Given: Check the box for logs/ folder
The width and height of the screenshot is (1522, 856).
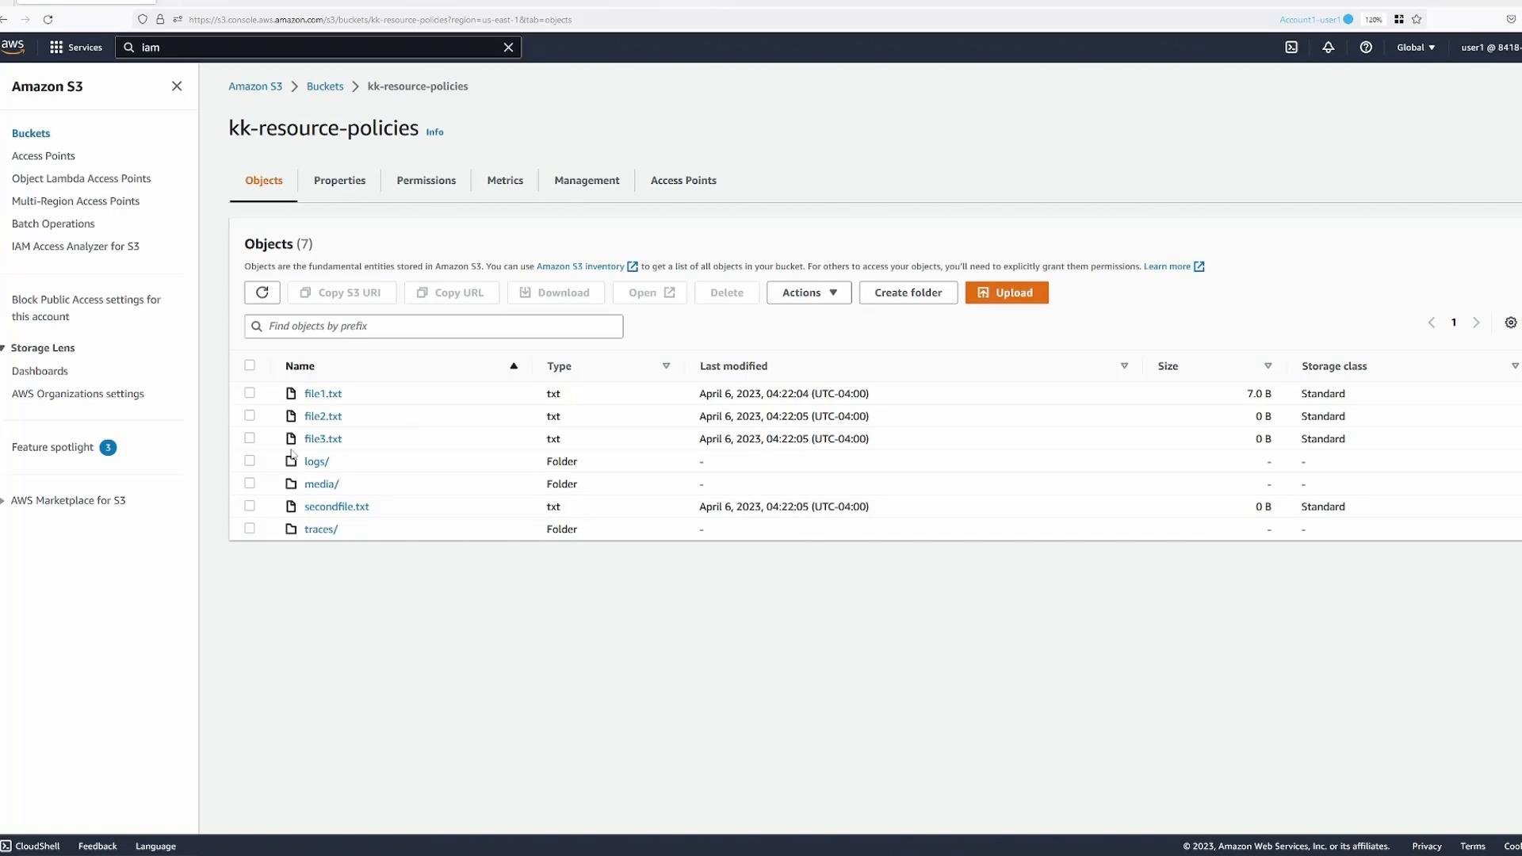Looking at the screenshot, I should (x=250, y=460).
